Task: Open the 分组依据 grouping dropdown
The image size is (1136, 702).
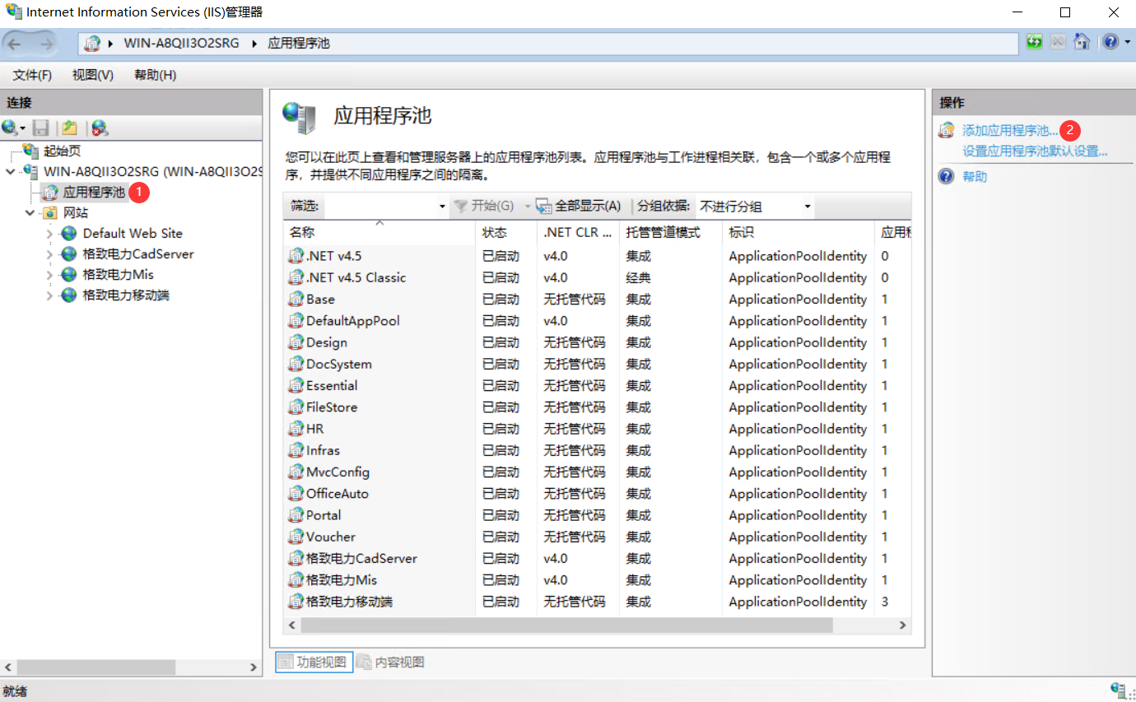Action: point(755,207)
